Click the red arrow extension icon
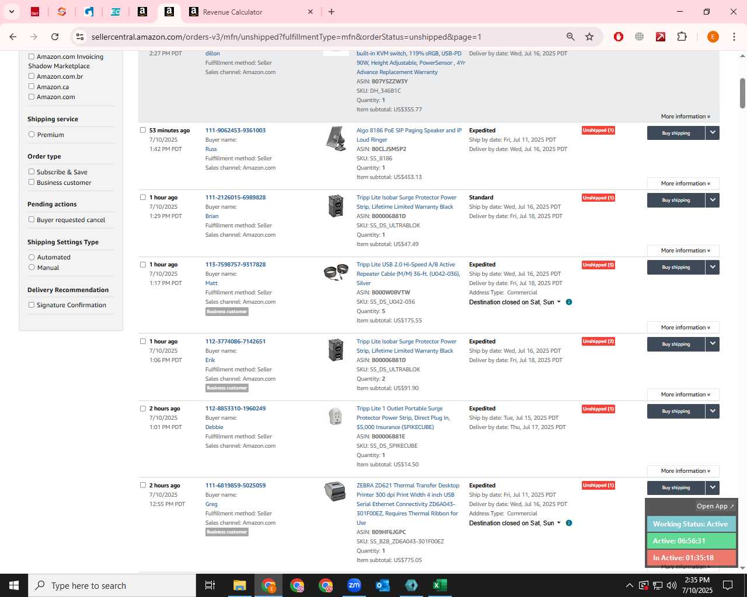The width and height of the screenshot is (747, 597). [661, 37]
